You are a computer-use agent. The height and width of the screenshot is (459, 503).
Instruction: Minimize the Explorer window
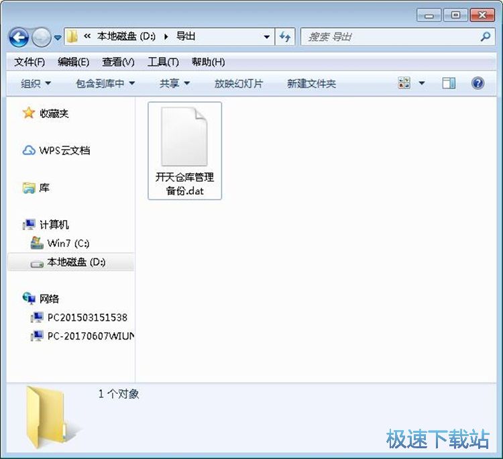(429, 15)
